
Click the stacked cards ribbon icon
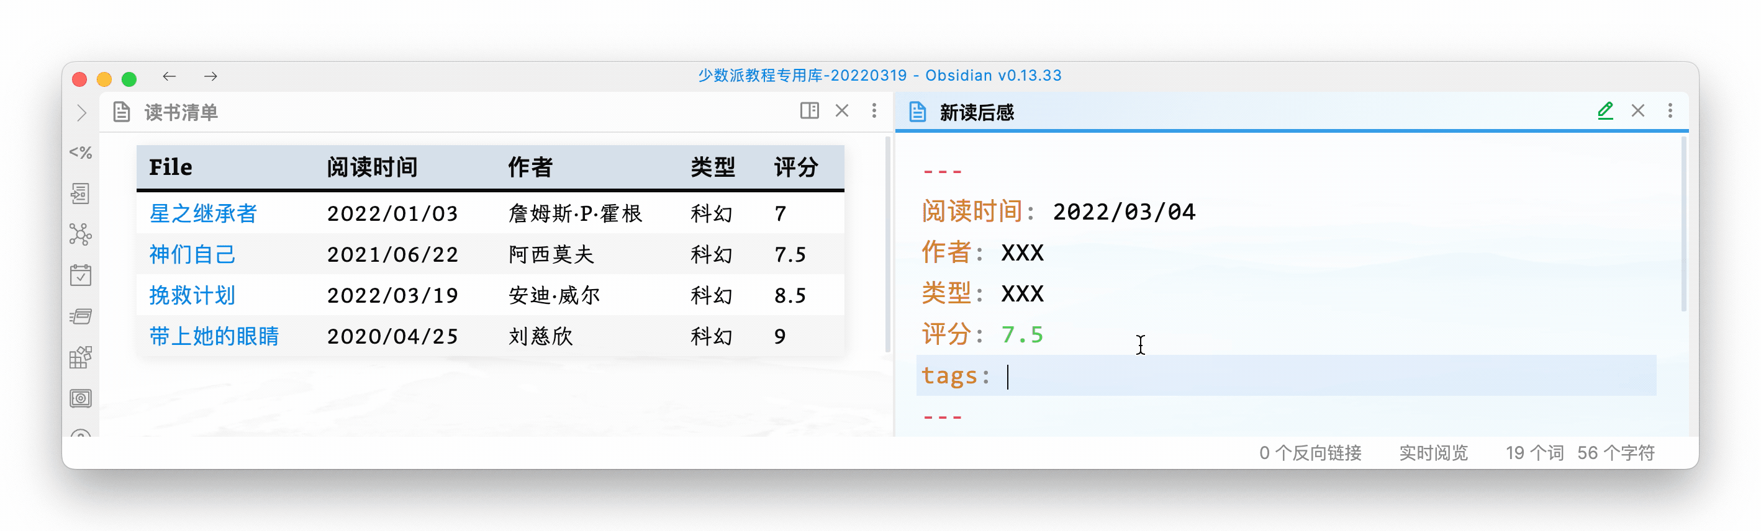tap(81, 317)
